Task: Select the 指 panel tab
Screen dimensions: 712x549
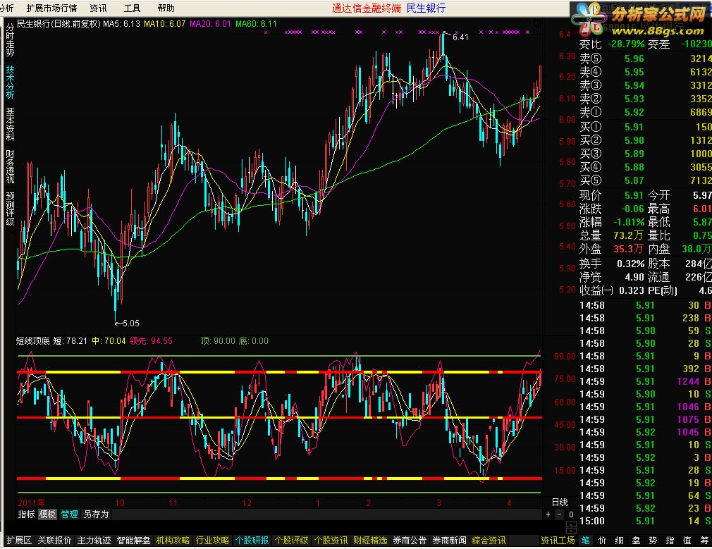Action: point(670,541)
